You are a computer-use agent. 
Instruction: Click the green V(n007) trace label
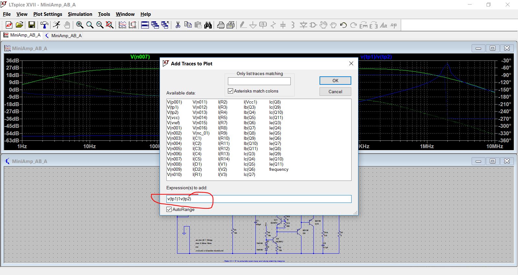pos(140,57)
